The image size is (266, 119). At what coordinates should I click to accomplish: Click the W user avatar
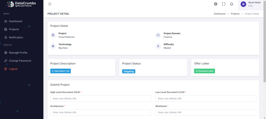click(243, 4)
